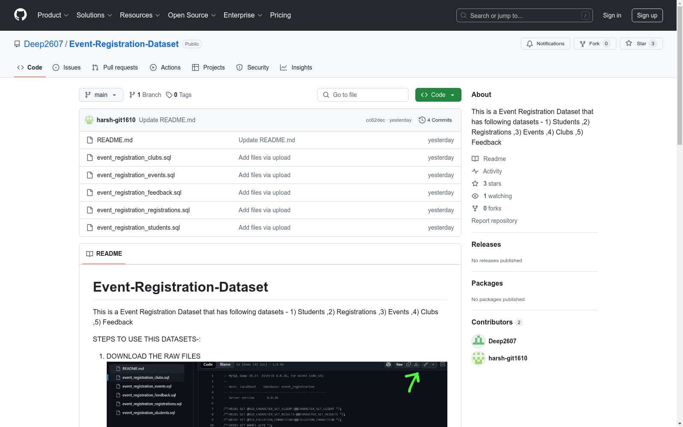
Task: Click the Sign in link
Action: [x=612, y=15]
